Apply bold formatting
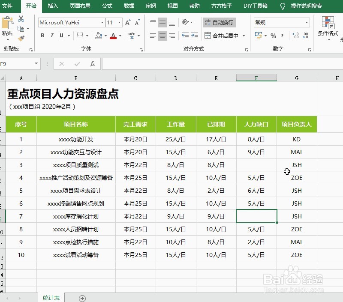The image size is (343, 302). pyautogui.click(x=42, y=36)
